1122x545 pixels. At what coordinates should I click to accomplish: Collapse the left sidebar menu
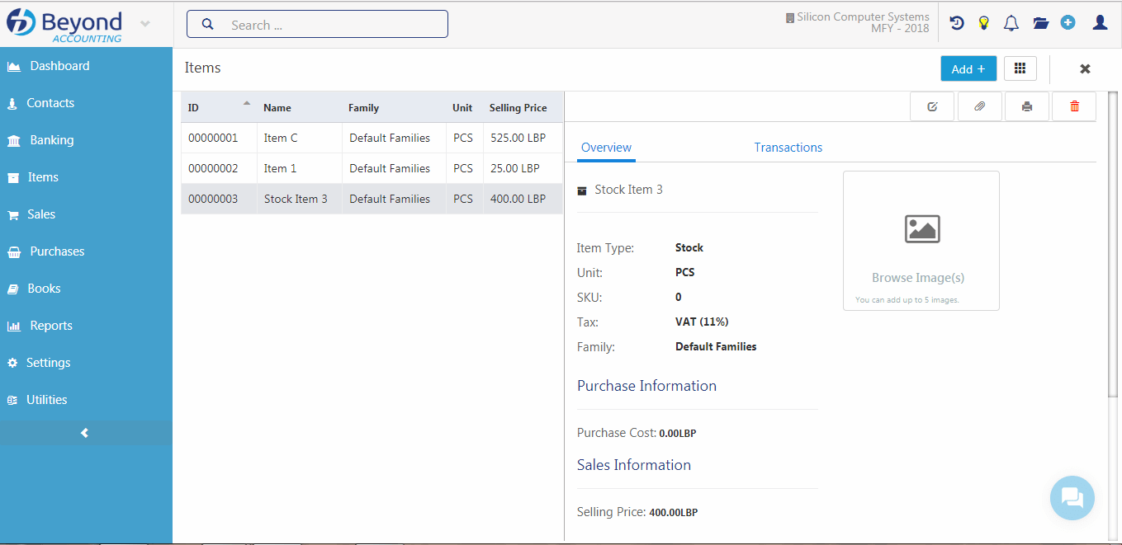85,433
